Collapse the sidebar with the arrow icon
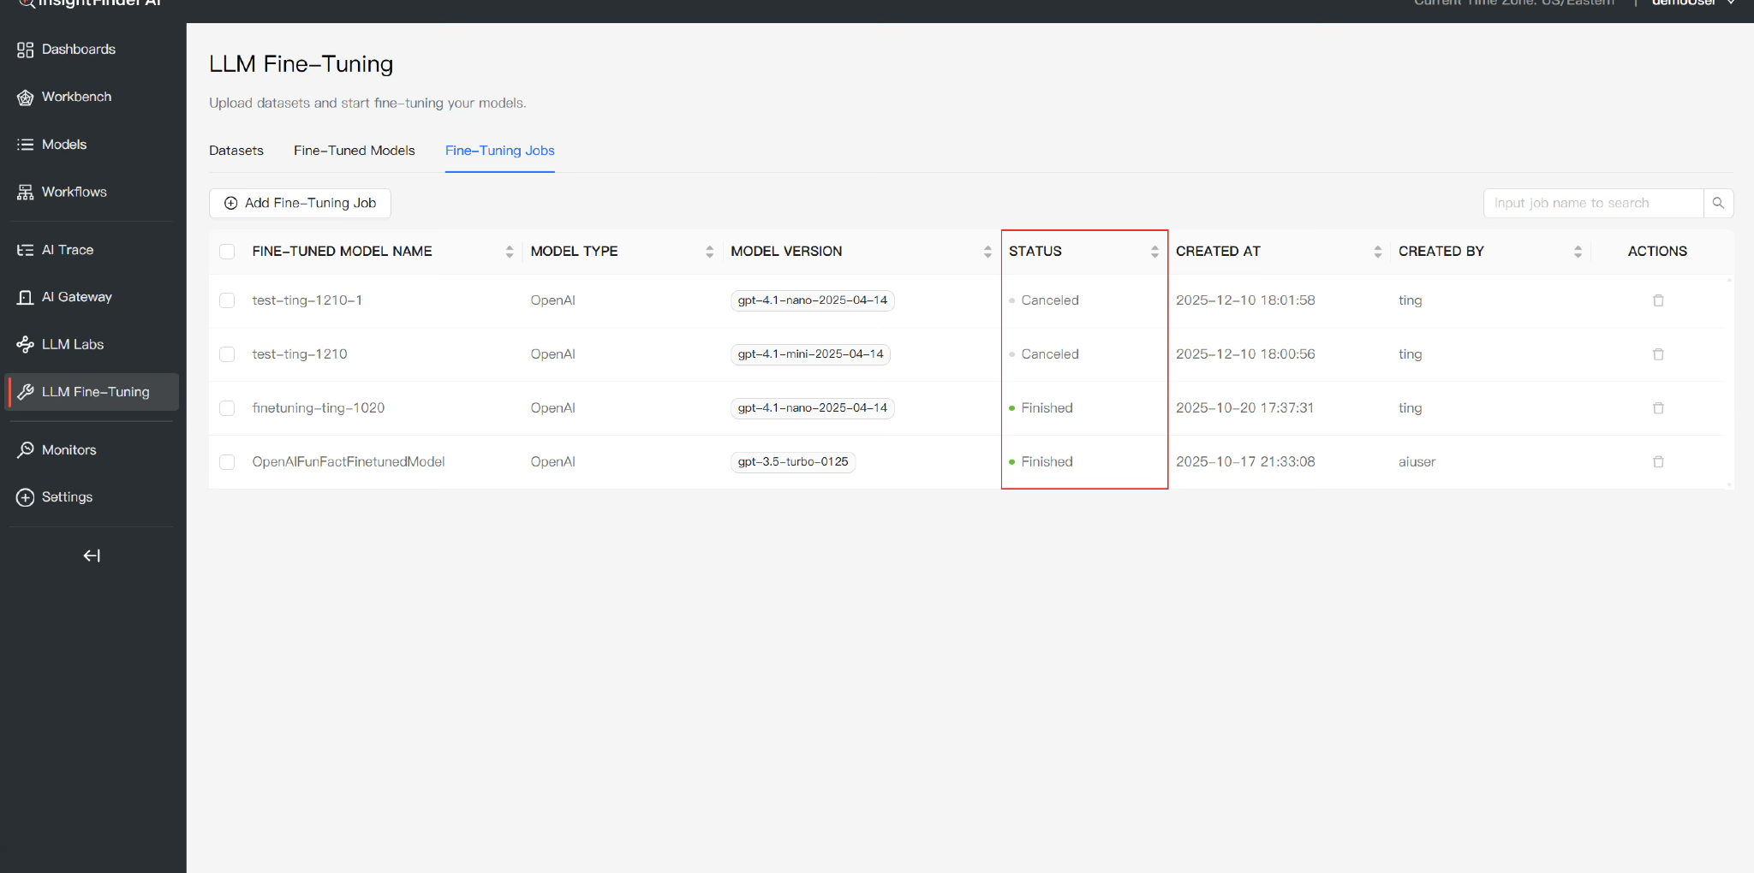The image size is (1754, 873). pos(92,556)
